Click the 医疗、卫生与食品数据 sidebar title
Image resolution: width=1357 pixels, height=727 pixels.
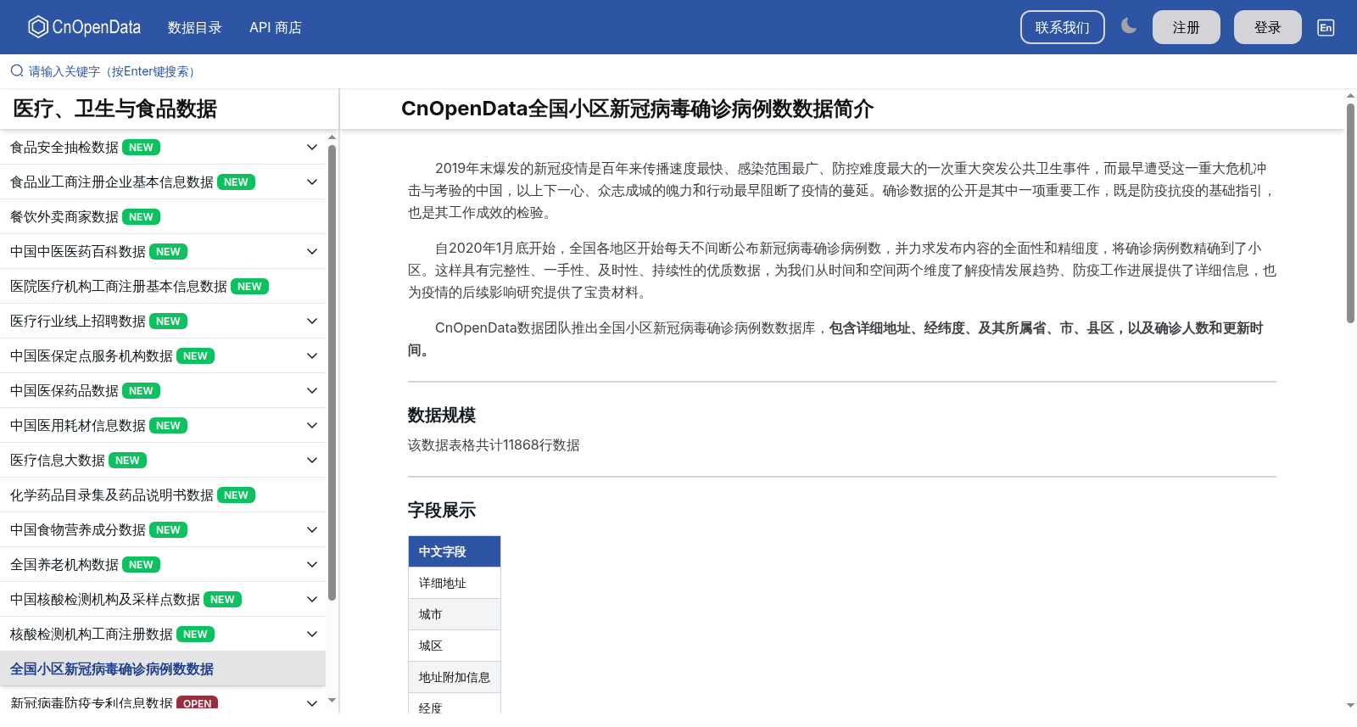pyautogui.click(x=115, y=109)
